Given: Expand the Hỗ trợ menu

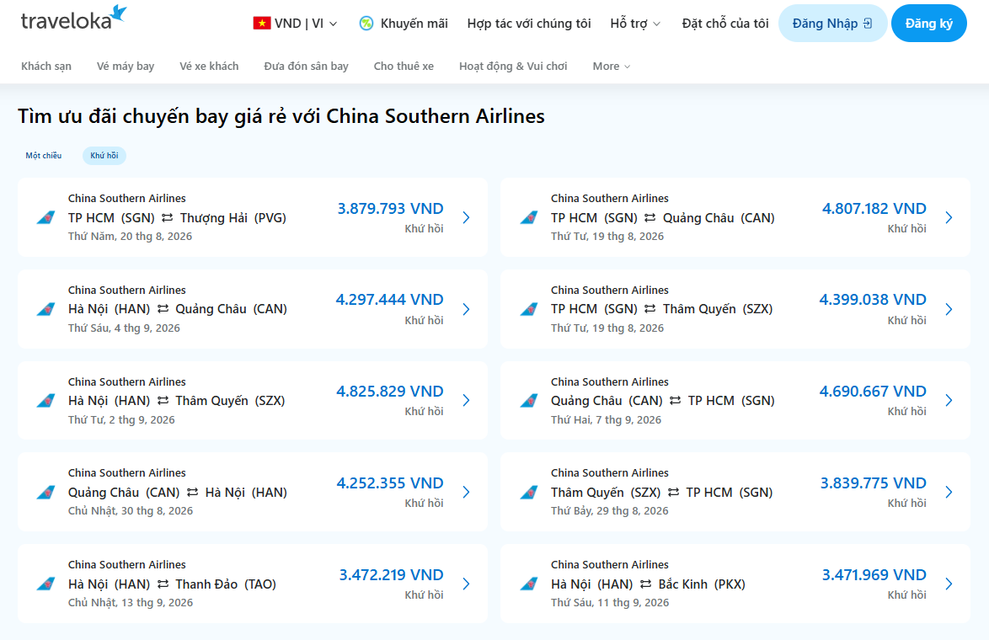Looking at the screenshot, I should (x=635, y=24).
